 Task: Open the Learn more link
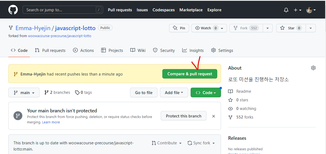51,122
